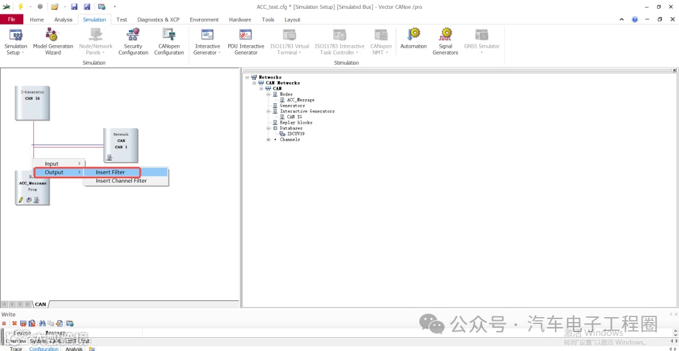This screenshot has width=679, height=351.
Task: Close the tree panel with small x
Action: click(x=674, y=70)
